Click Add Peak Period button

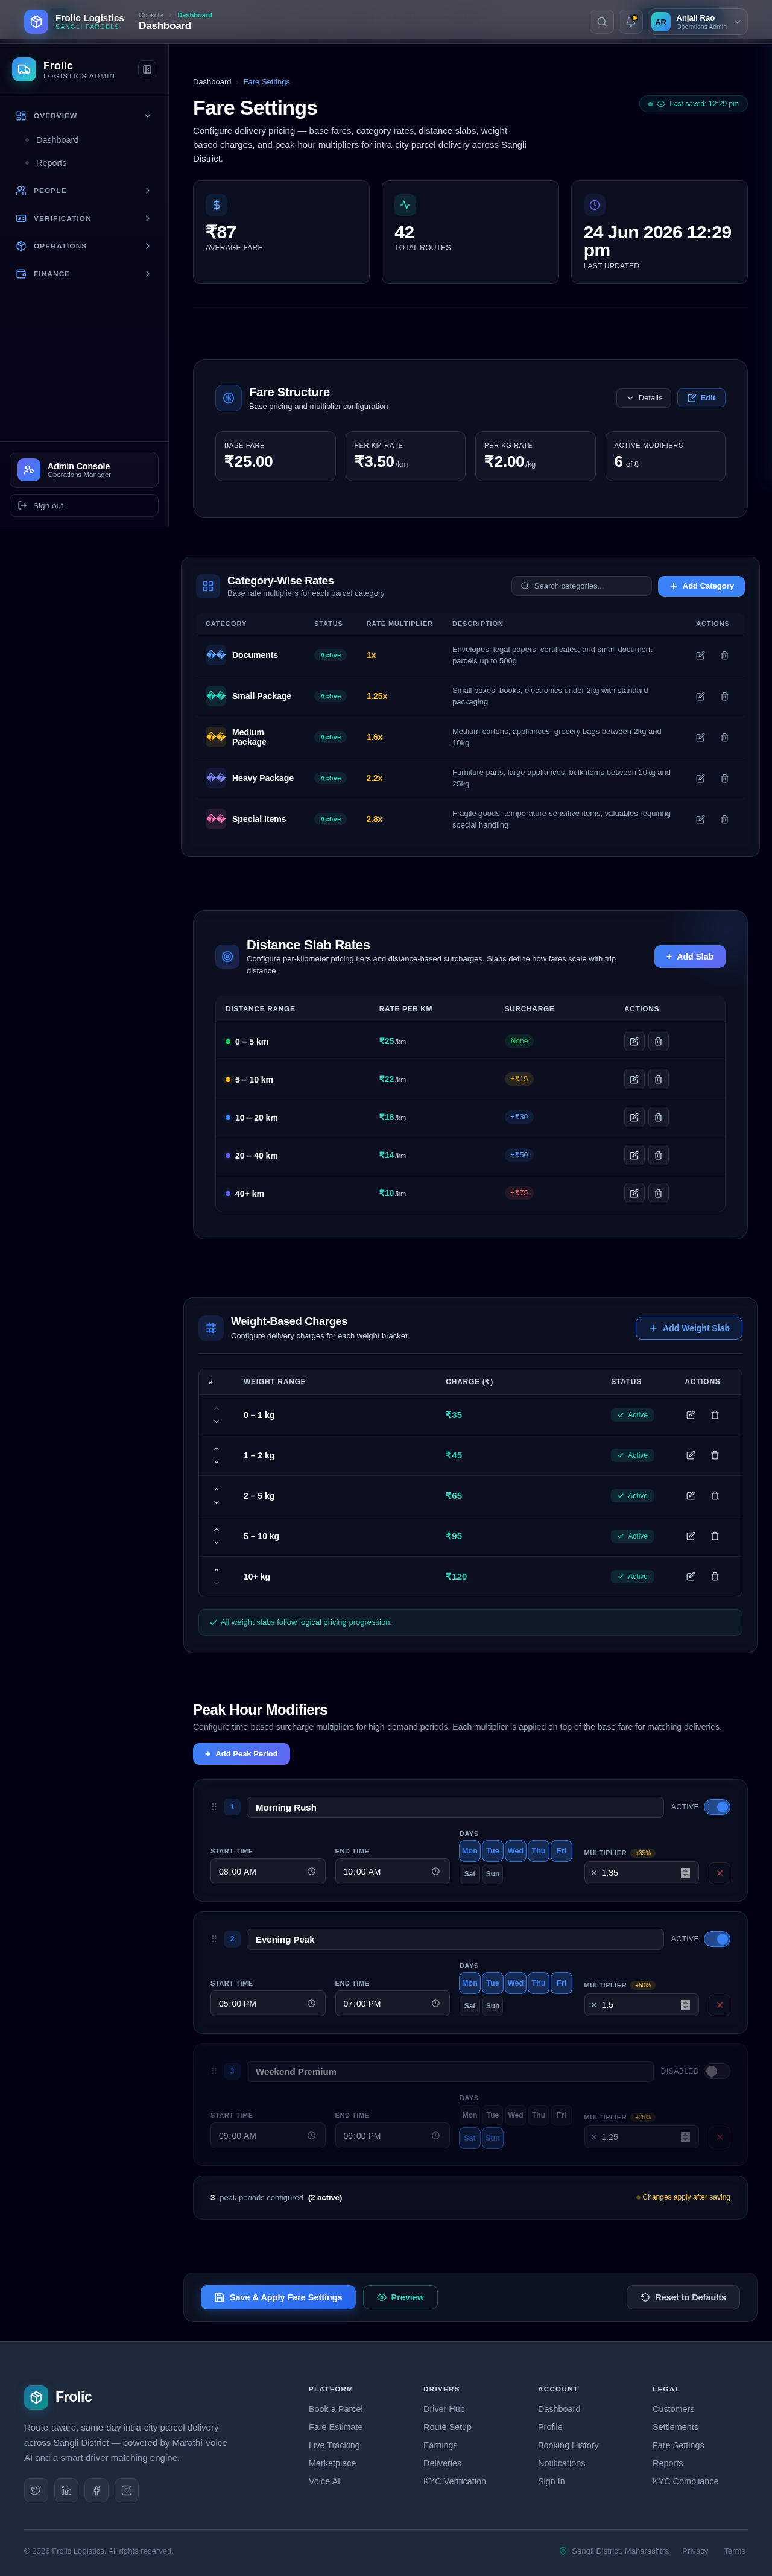[241, 1754]
